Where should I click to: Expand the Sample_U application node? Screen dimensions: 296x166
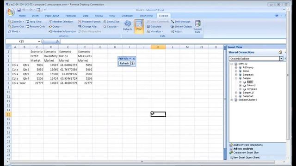(x=236, y=93)
